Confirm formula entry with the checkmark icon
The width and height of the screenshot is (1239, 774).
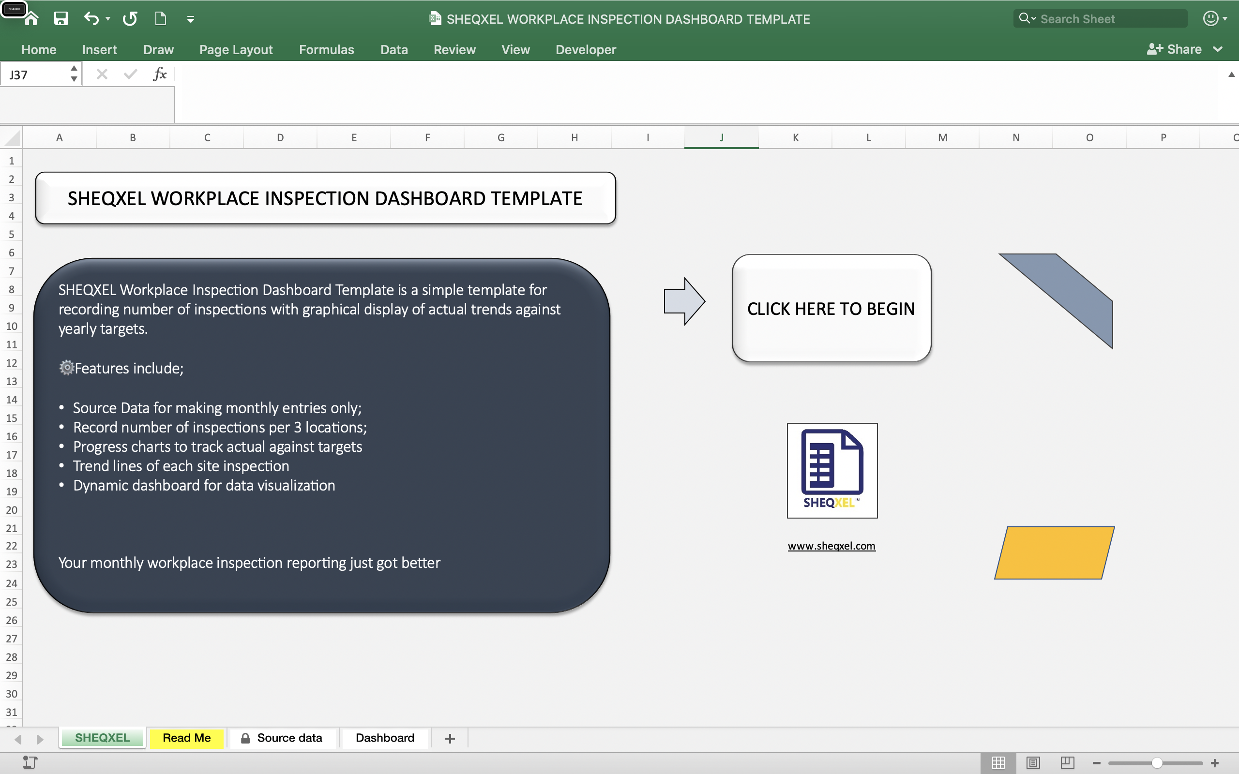[x=131, y=74]
